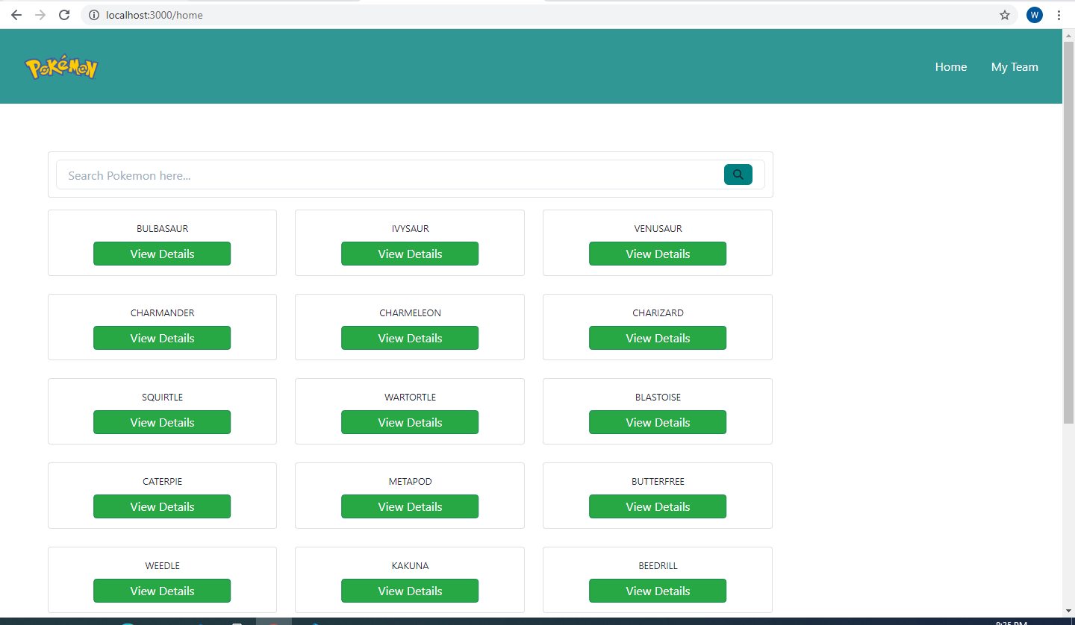Viewport: 1075px width, 625px height.
Task: Click the browser forward arrow
Action: tap(40, 15)
